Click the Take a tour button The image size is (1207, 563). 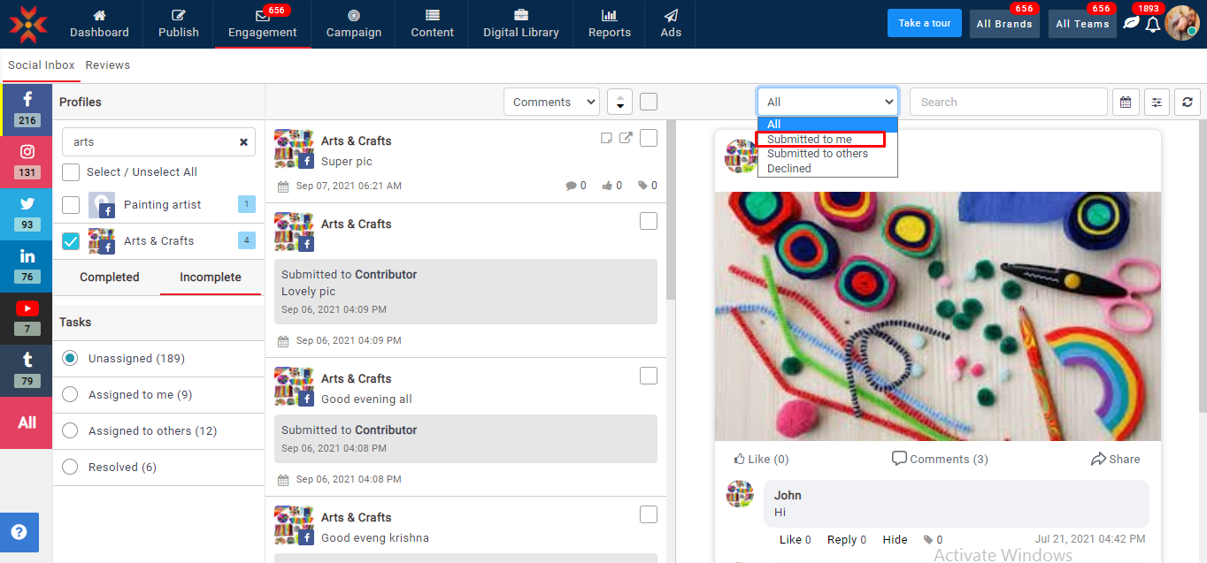tap(924, 24)
